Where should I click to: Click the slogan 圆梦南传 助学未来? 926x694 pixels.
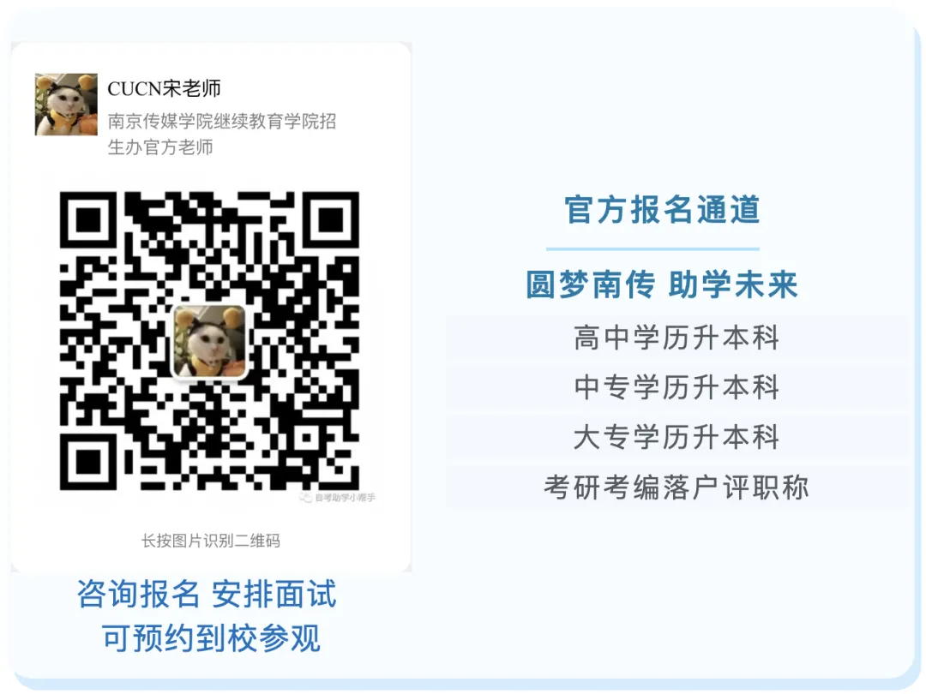[662, 284]
